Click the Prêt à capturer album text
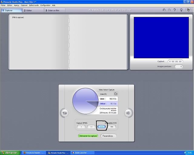This screenshot has width=194, height=155. coord(18,18)
